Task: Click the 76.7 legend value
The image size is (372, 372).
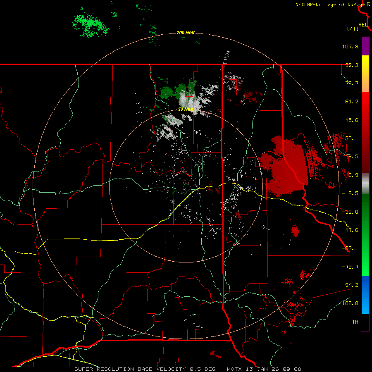Action: click(x=352, y=83)
